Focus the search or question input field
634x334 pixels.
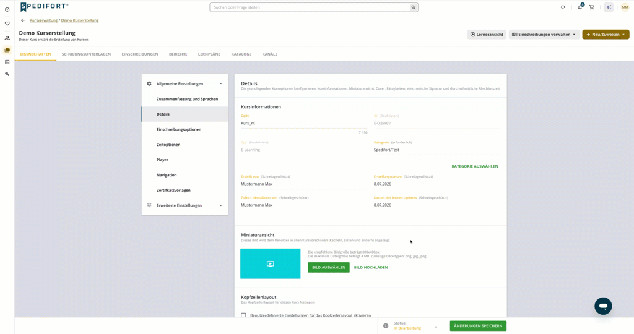(310, 7)
